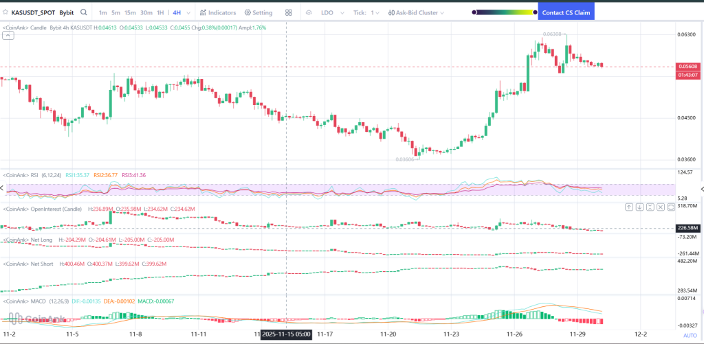Click right handle of color gradient slider
The image size is (704, 344).
pos(533,12)
